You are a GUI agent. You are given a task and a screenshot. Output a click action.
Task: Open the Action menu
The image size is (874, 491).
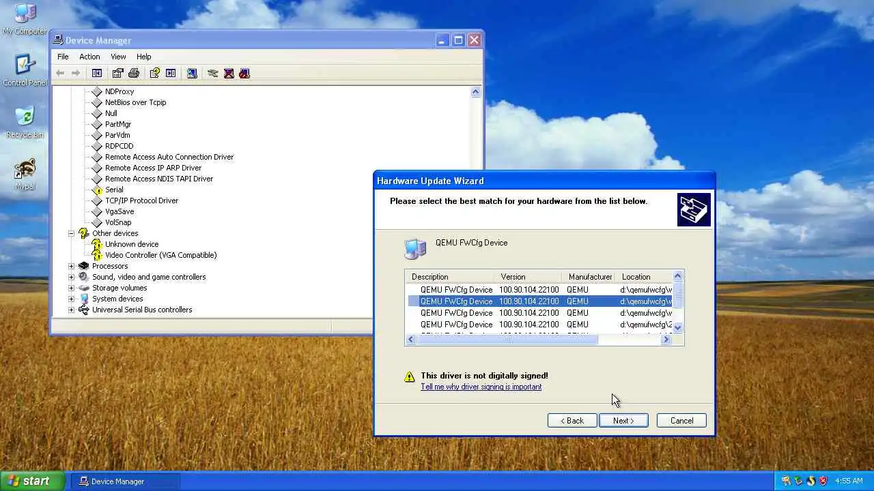point(89,57)
